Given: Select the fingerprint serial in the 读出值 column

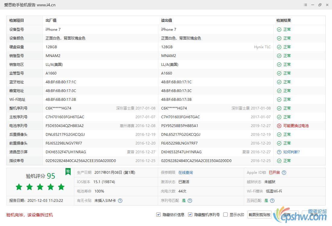Looking at the screenshot, I should [196, 161].
